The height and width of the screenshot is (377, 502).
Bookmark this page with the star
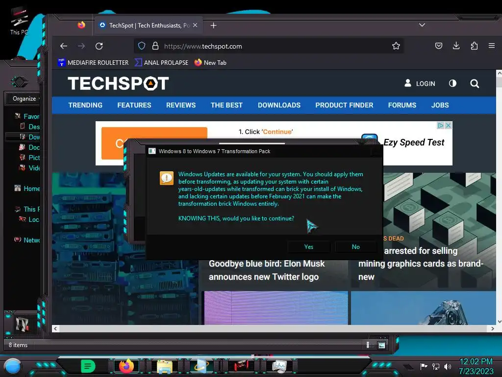[x=396, y=46]
